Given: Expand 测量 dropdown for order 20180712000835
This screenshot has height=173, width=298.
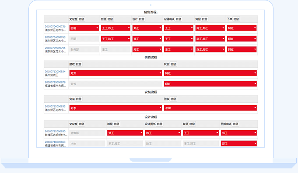Looking at the screenshot, I should click(125, 133).
